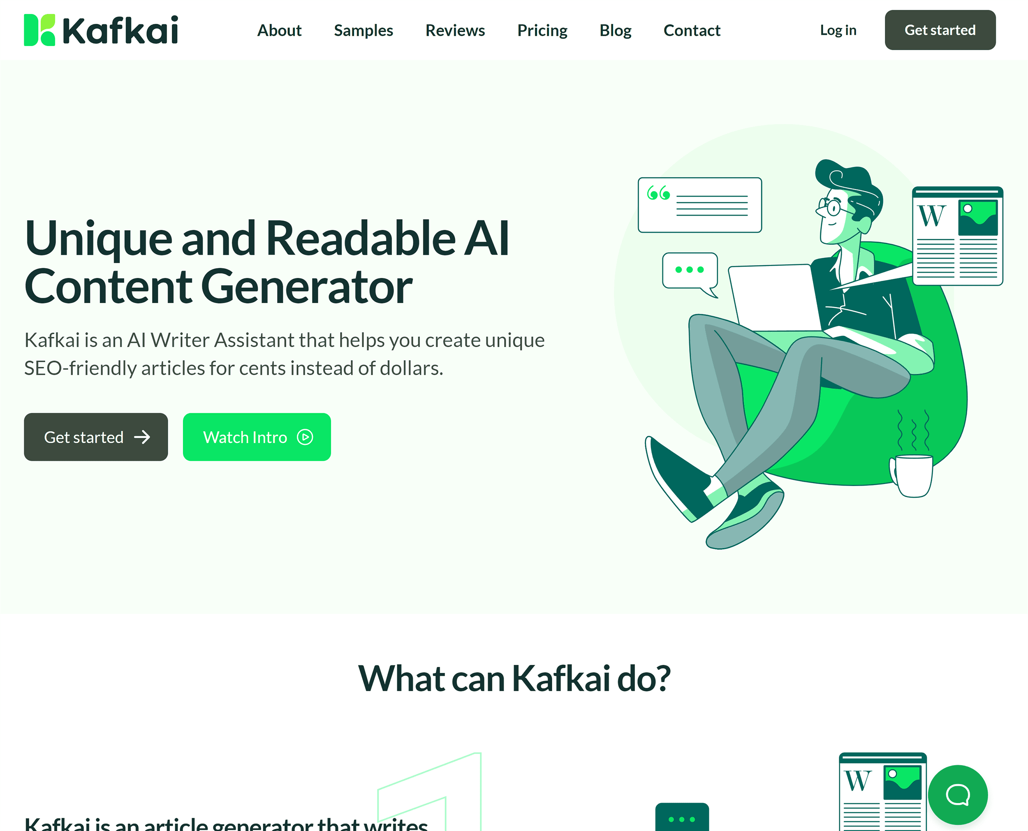Click the Reviews navigation link
The width and height of the screenshot is (1028, 831).
coord(456,30)
